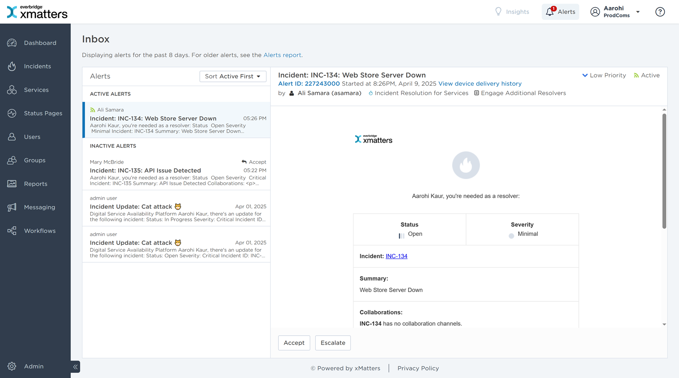Click the Low Priority chevron
This screenshot has height=378, width=679.
pyautogui.click(x=585, y=75)
